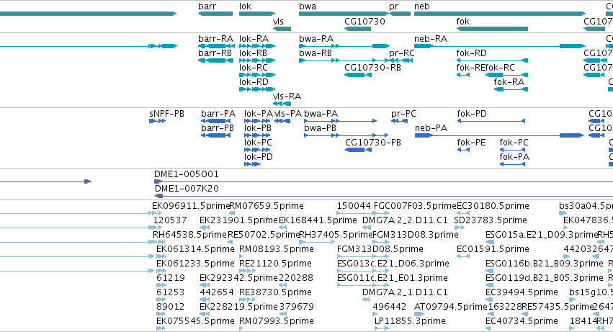Click the EK096911.5prime EST label
The height and width of the screenshot is (332, 613).
(x=191, y=206)
